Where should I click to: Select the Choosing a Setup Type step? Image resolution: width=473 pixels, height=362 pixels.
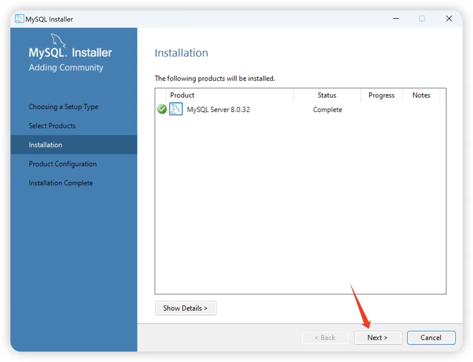(64, 107)
